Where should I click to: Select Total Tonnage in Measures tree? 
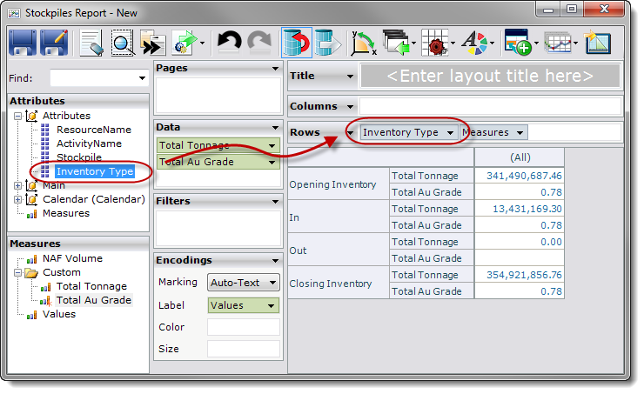(91, 286)
